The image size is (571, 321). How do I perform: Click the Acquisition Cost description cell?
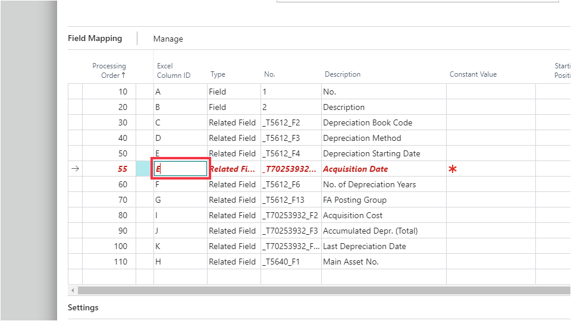point(353,215)
